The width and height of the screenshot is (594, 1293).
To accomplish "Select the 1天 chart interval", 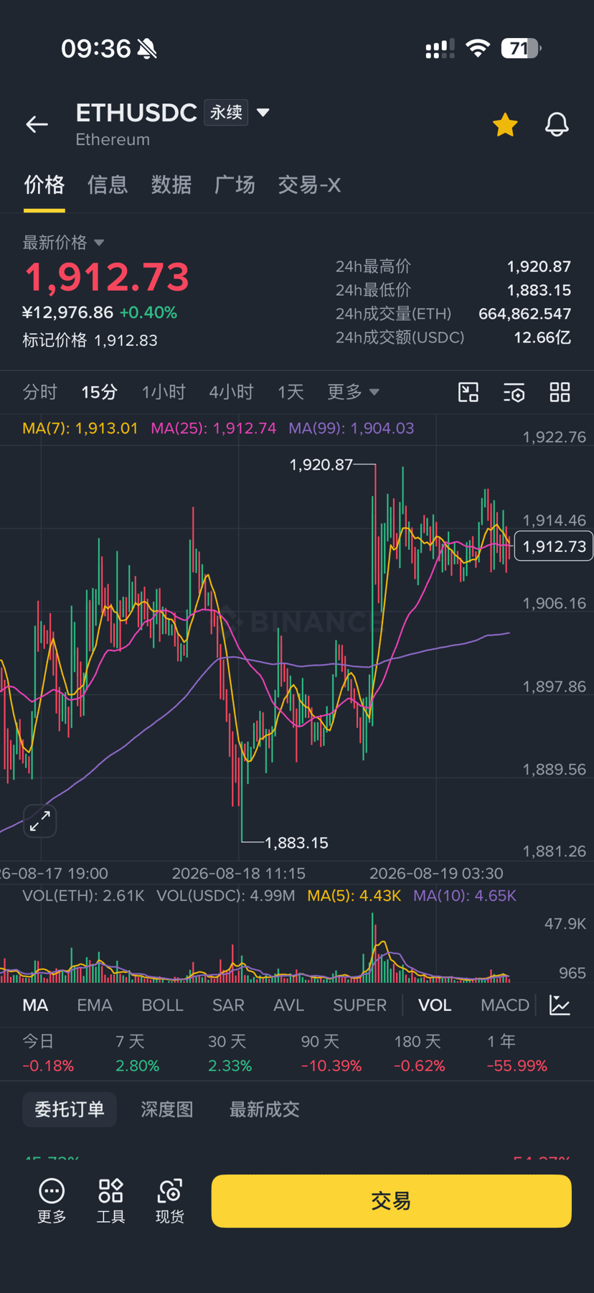I will (291, 392).
